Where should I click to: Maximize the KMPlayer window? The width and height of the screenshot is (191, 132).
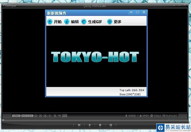(x=179, y=5)
